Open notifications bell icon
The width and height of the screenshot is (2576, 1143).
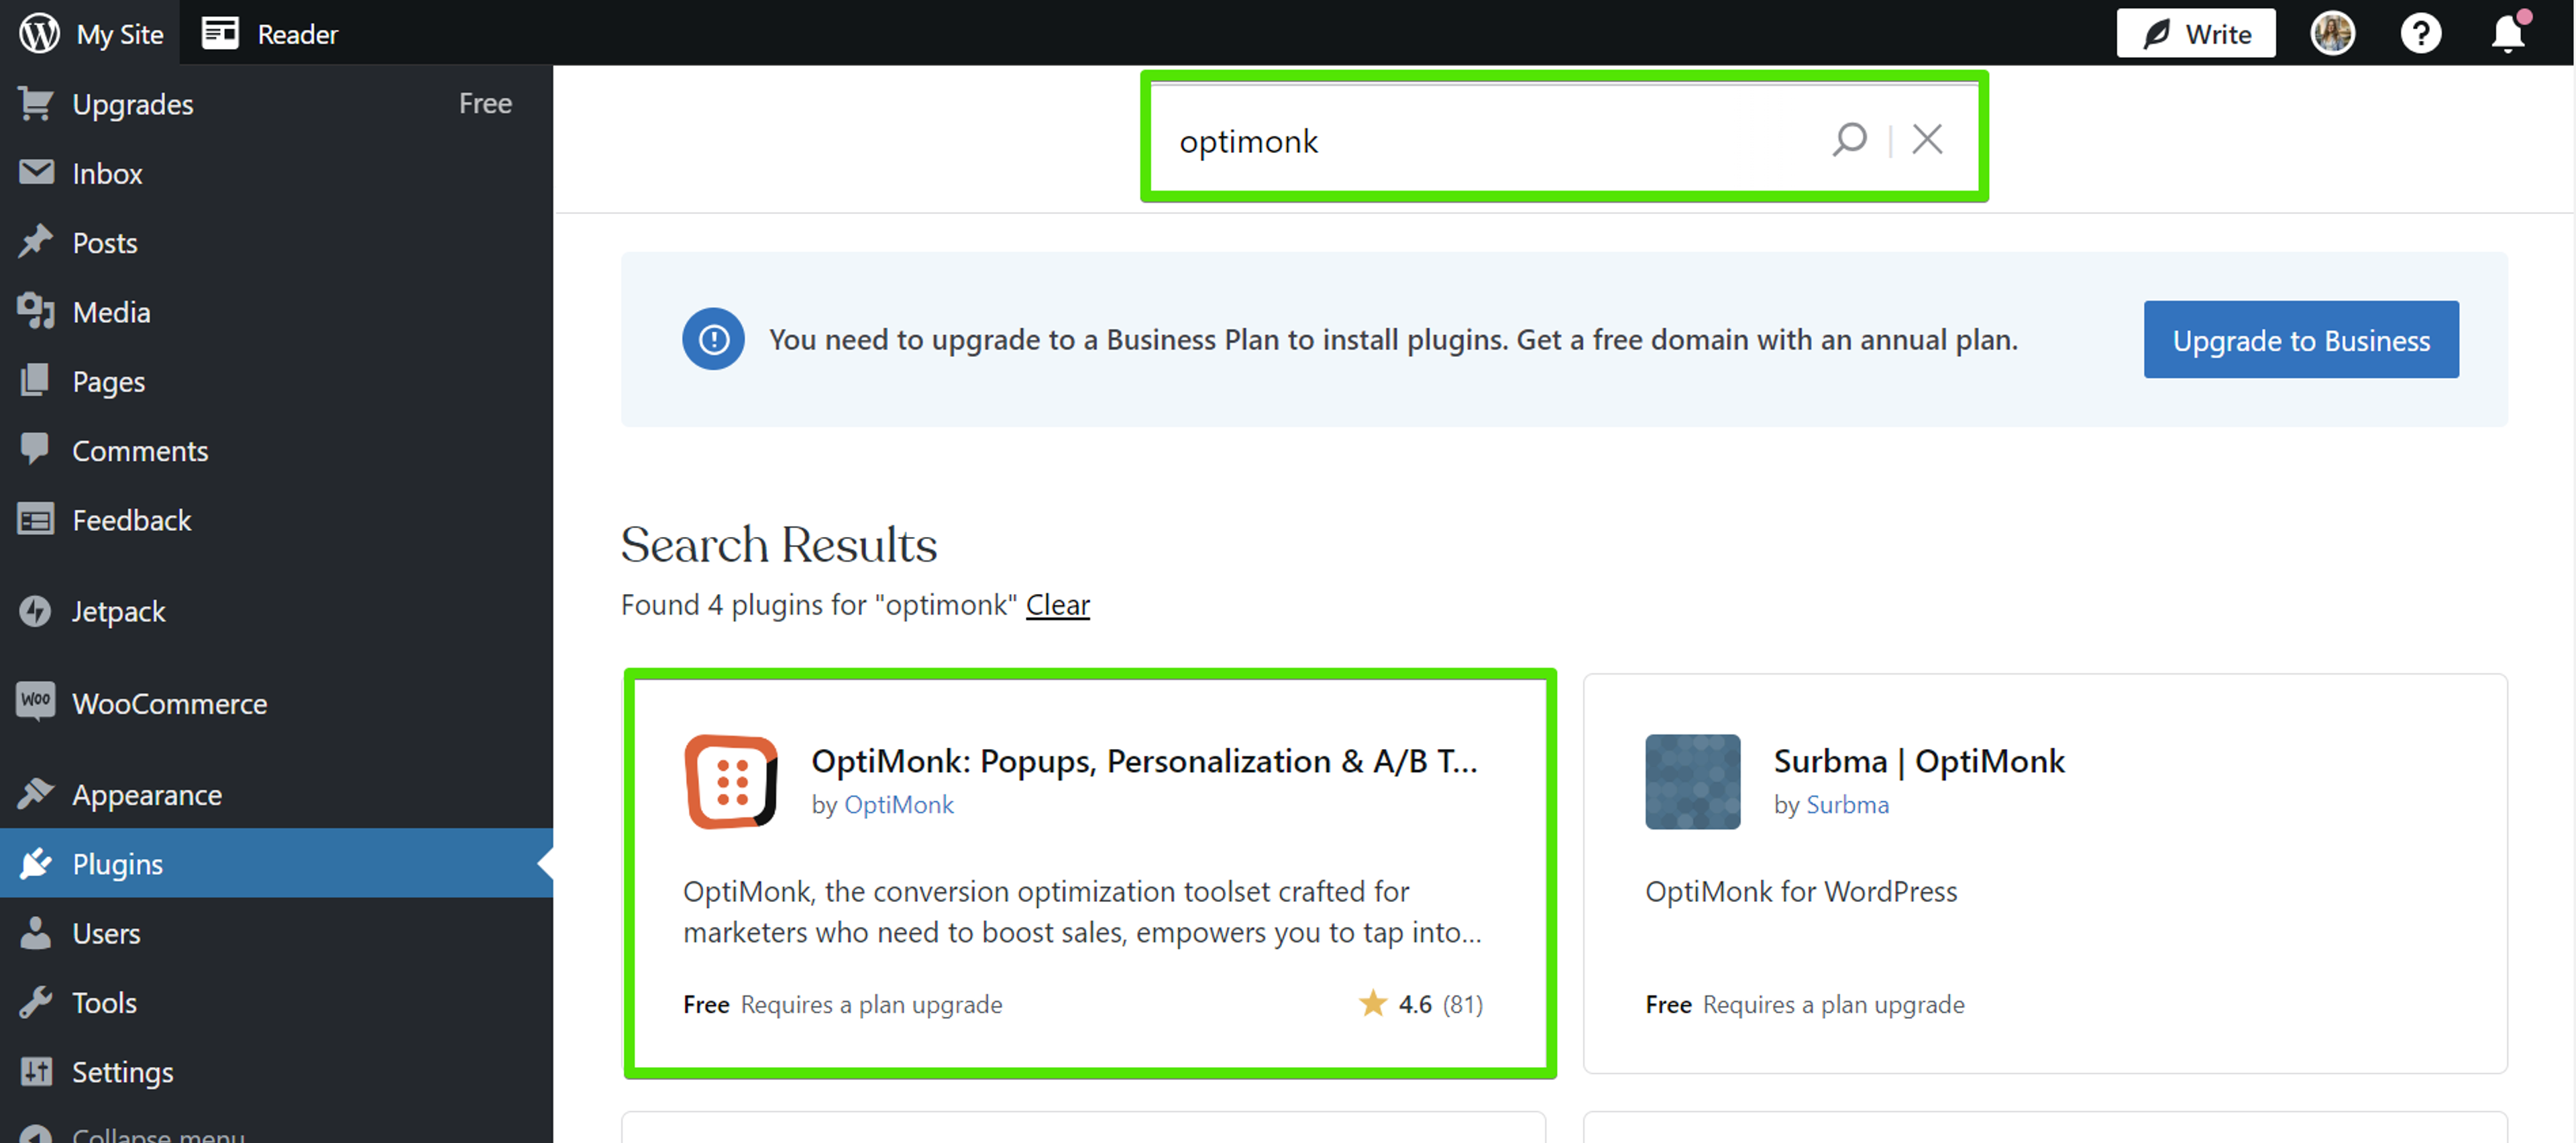coord(2508,33)
